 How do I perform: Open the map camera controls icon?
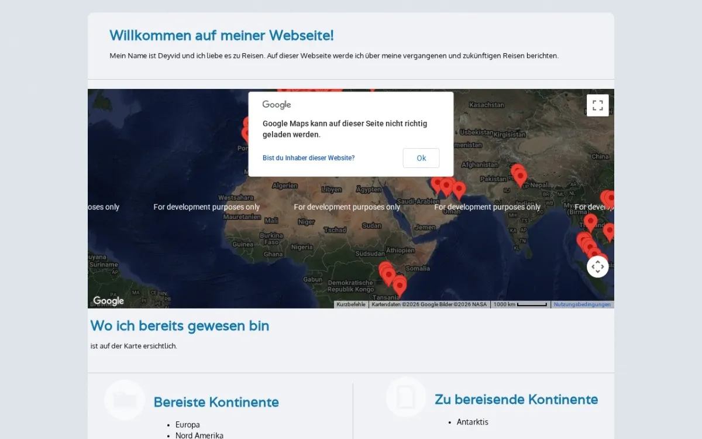597,267
